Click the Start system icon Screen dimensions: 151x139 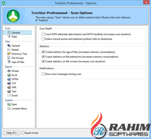tap(9, 104)
